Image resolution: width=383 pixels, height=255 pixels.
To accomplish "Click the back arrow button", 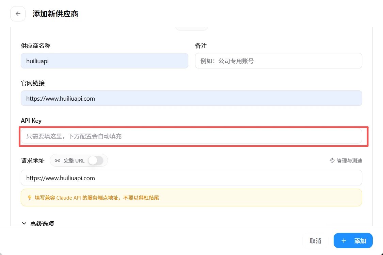I will 18,14.
